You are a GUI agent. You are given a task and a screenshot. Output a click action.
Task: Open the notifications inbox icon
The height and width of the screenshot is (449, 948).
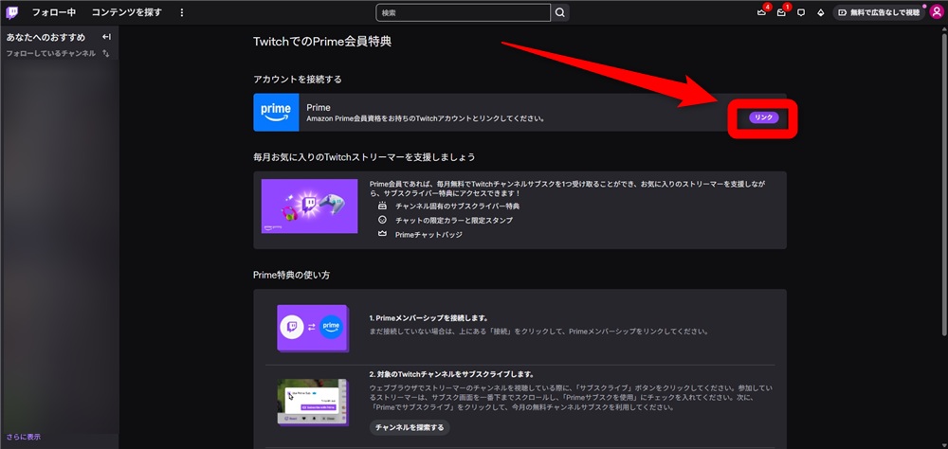coord(782,12)
